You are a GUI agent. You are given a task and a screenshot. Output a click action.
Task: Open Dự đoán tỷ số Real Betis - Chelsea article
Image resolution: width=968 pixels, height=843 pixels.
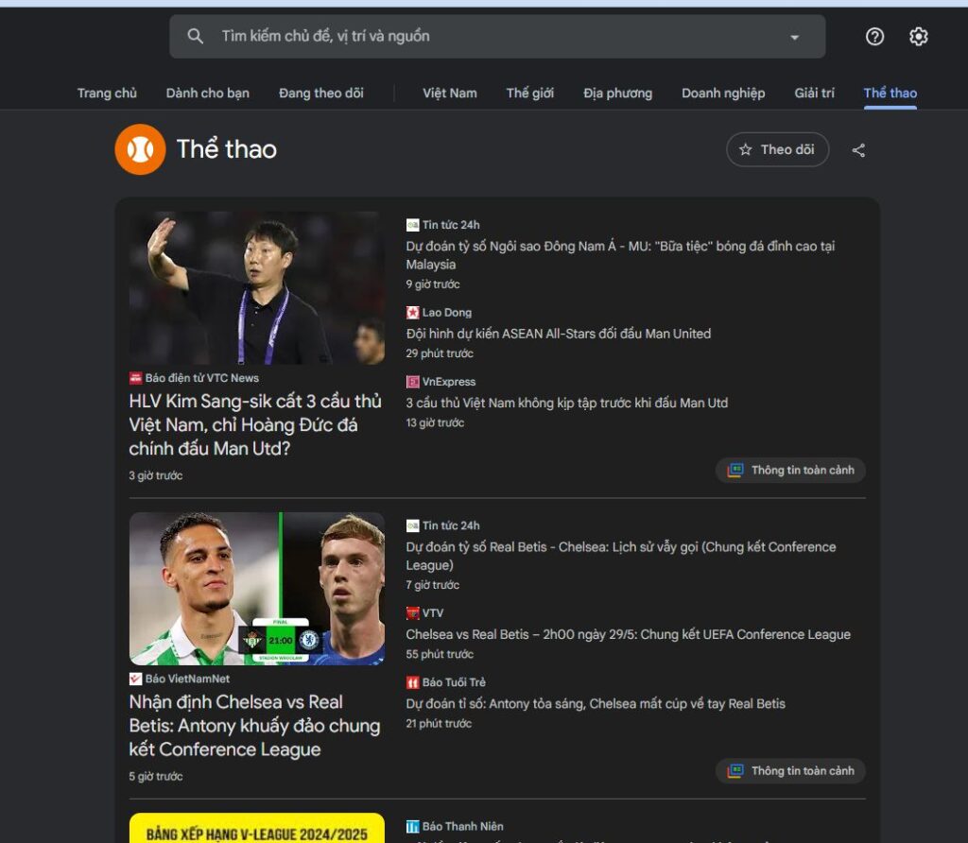(620, 556)
